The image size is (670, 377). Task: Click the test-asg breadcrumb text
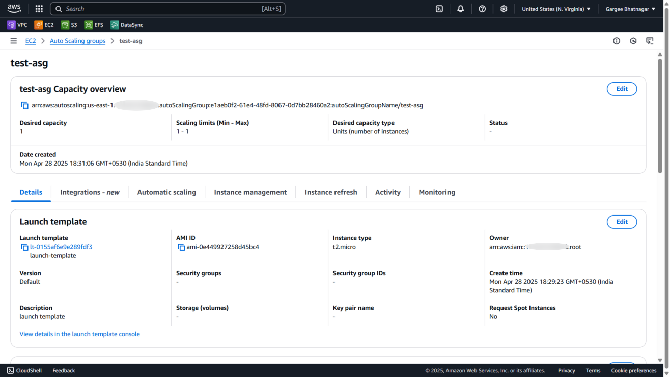(131, 41)
